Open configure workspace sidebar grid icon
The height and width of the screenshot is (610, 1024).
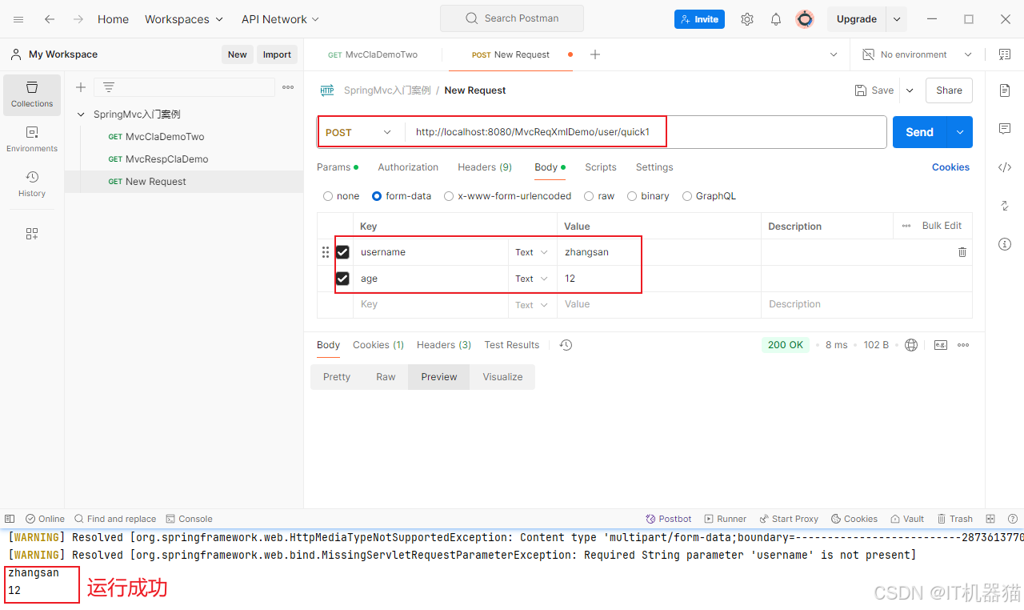[32, 234]
